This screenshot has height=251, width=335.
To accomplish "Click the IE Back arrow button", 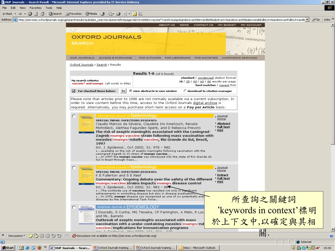I will click(7, 14).
